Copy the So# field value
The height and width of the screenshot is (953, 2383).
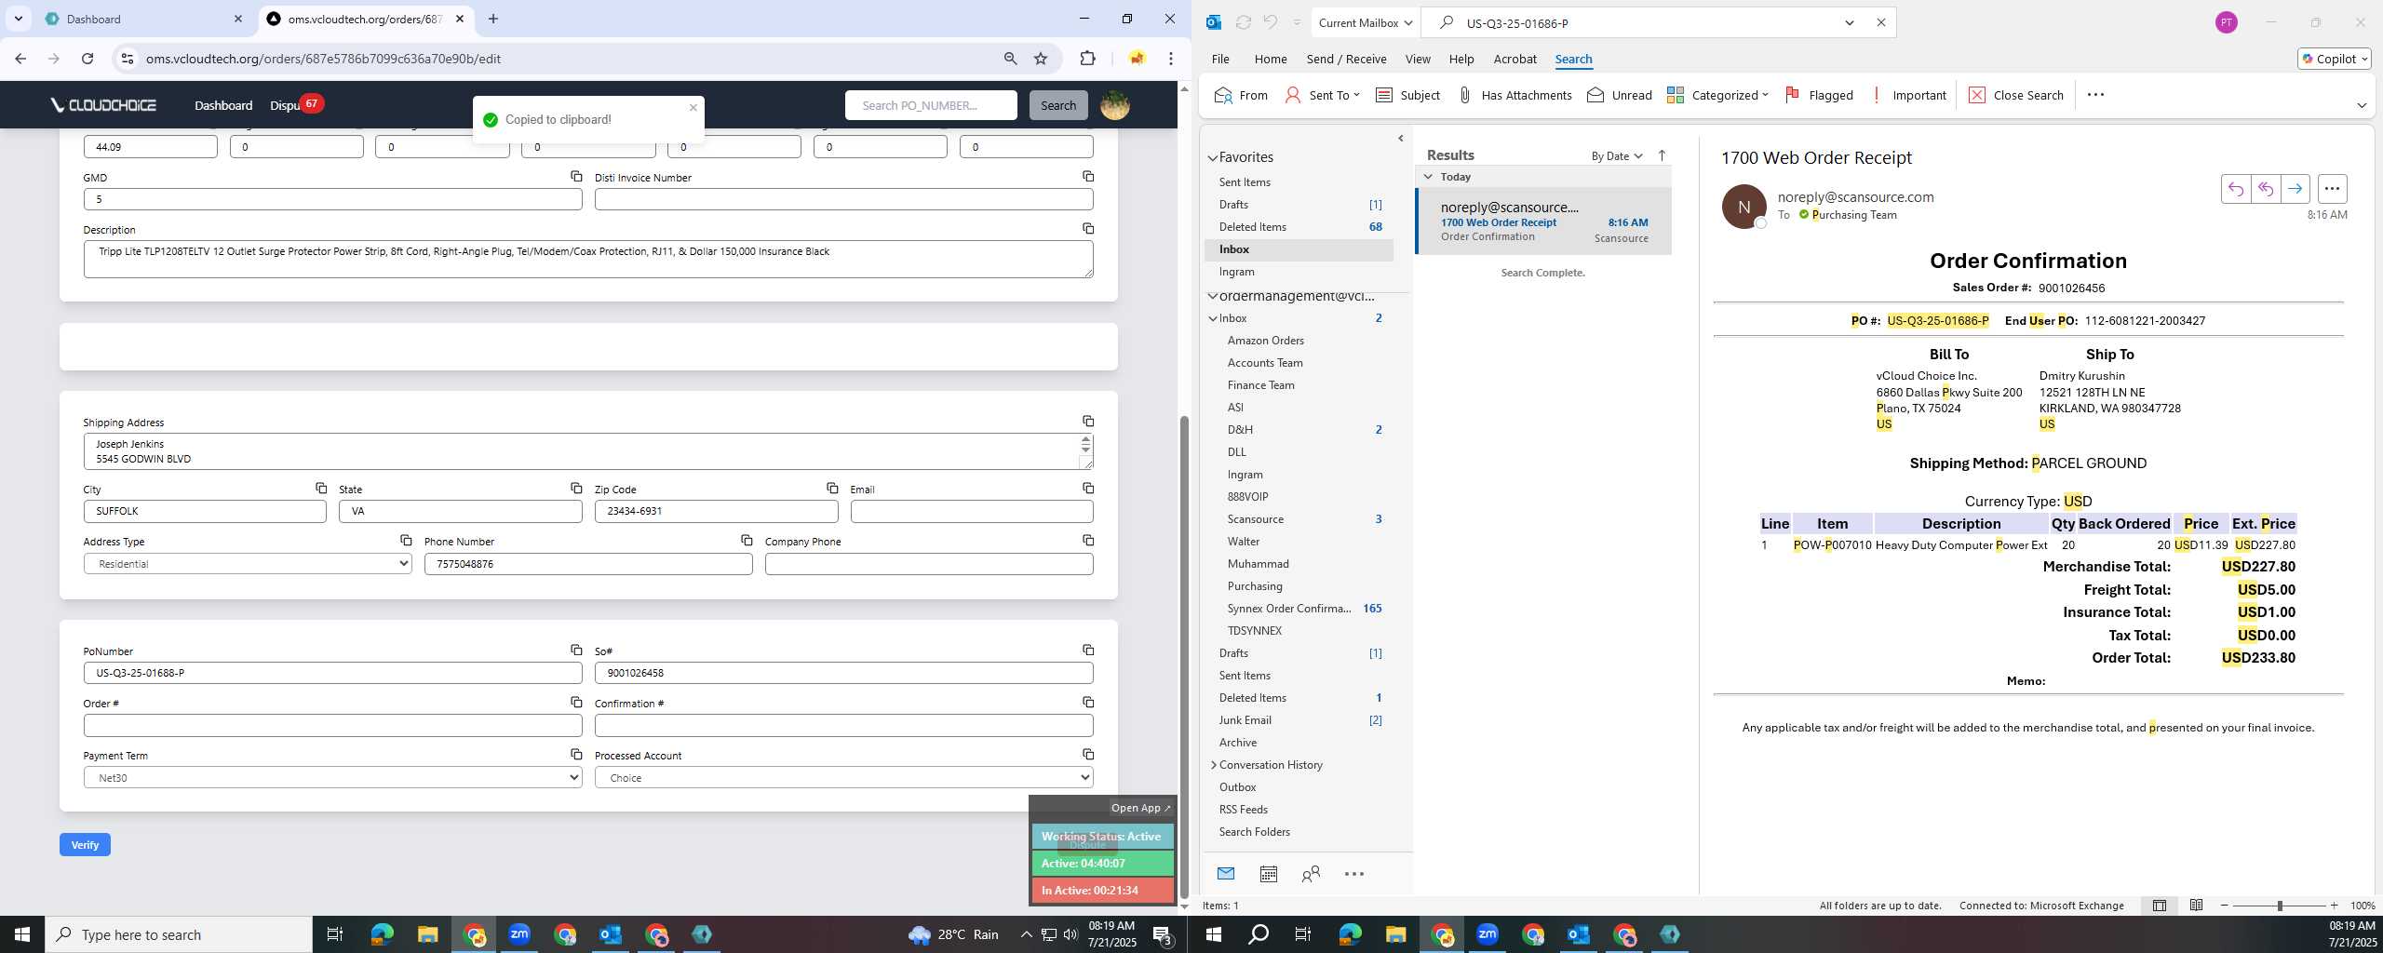1087,650
